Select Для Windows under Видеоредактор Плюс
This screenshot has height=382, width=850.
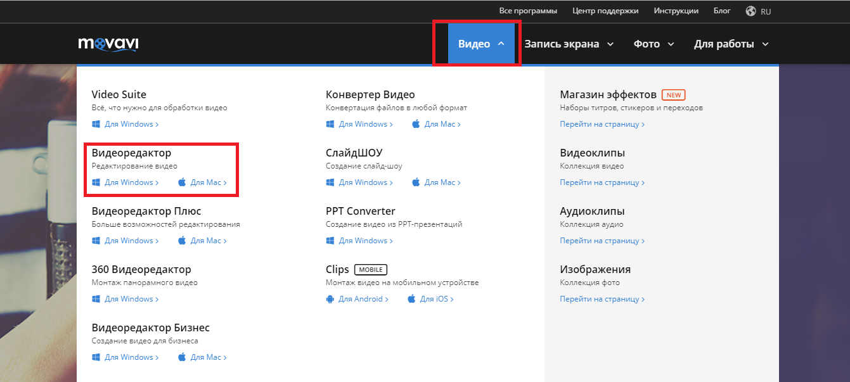coord(131,241)
